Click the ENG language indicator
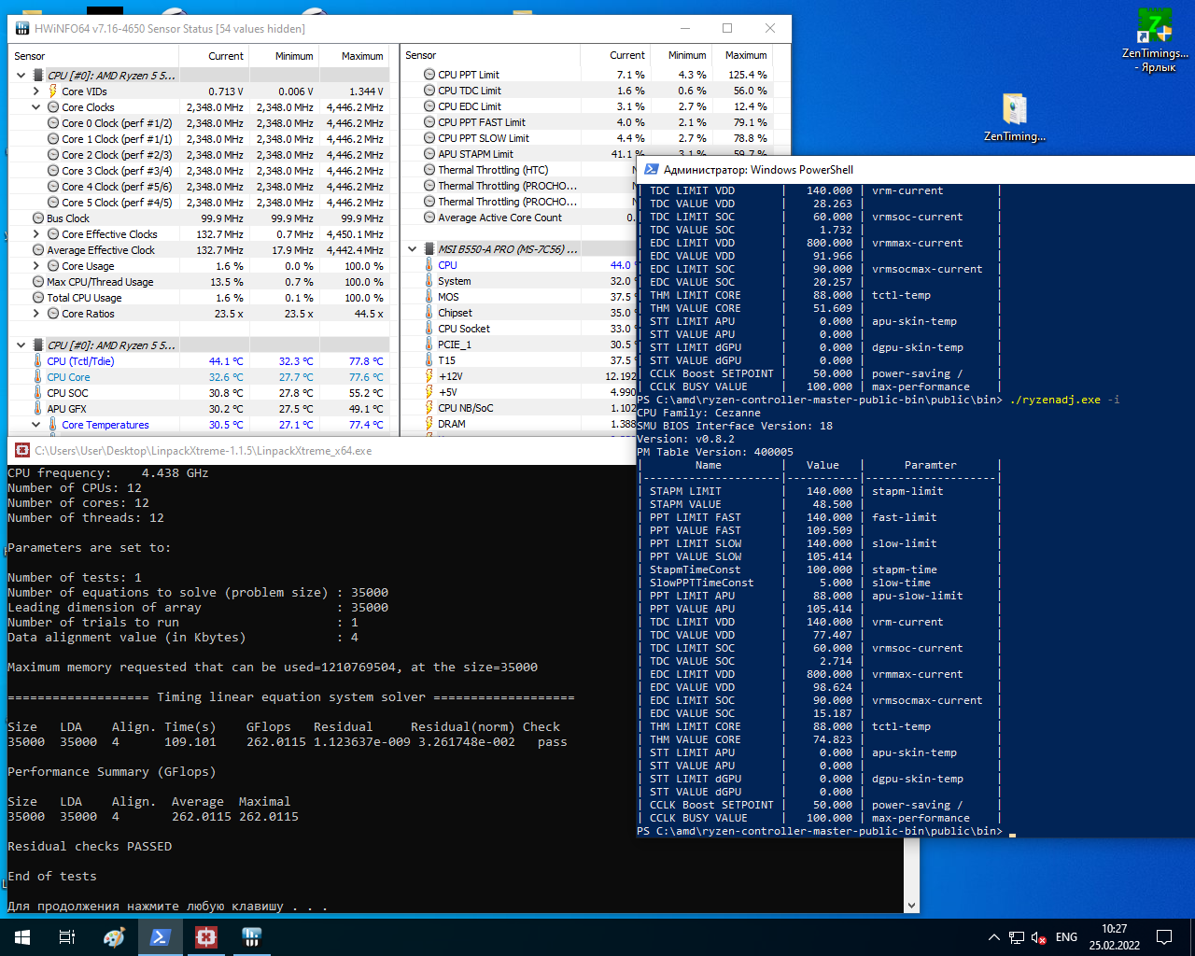This screenshot has height=956, width=1195. (x=1066, y=937)
